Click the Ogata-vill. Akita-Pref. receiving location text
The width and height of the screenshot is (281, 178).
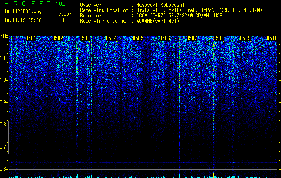pyautogui.click(x=199, y=10)
